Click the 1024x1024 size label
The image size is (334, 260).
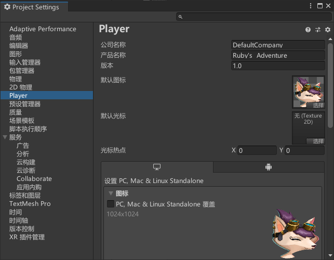point(123,214)
